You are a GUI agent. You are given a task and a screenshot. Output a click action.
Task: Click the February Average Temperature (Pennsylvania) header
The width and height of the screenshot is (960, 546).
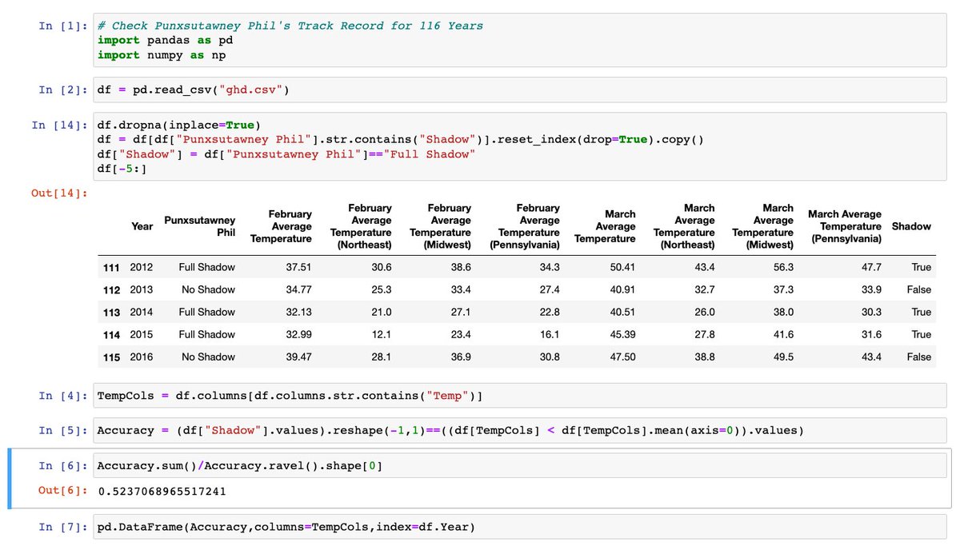[x=524, y=226]
